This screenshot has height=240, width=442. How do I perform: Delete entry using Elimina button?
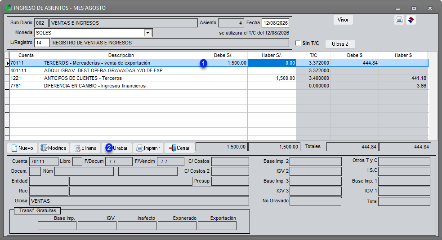tap(85, 148)
